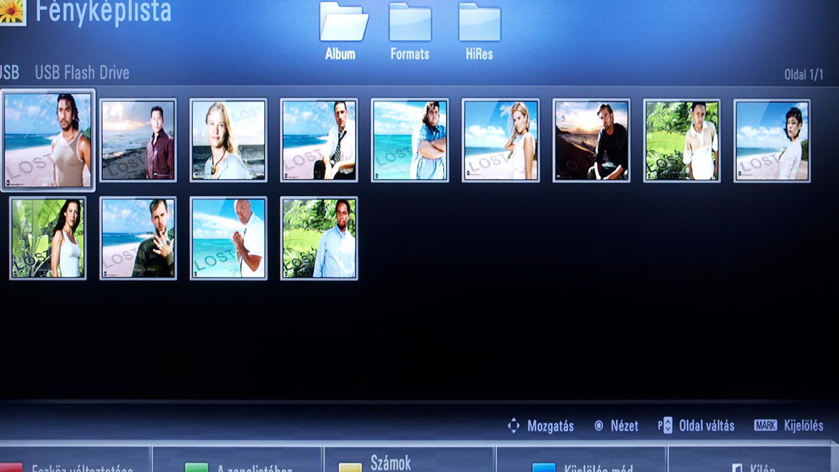Choose the green music list button
This screenshot has width=839, height=472.
(238, 460)
